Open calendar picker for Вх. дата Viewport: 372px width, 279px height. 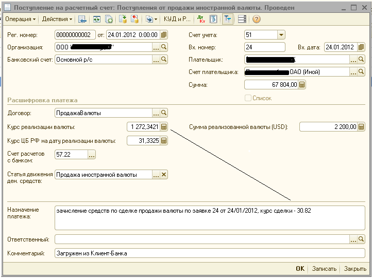361,47
